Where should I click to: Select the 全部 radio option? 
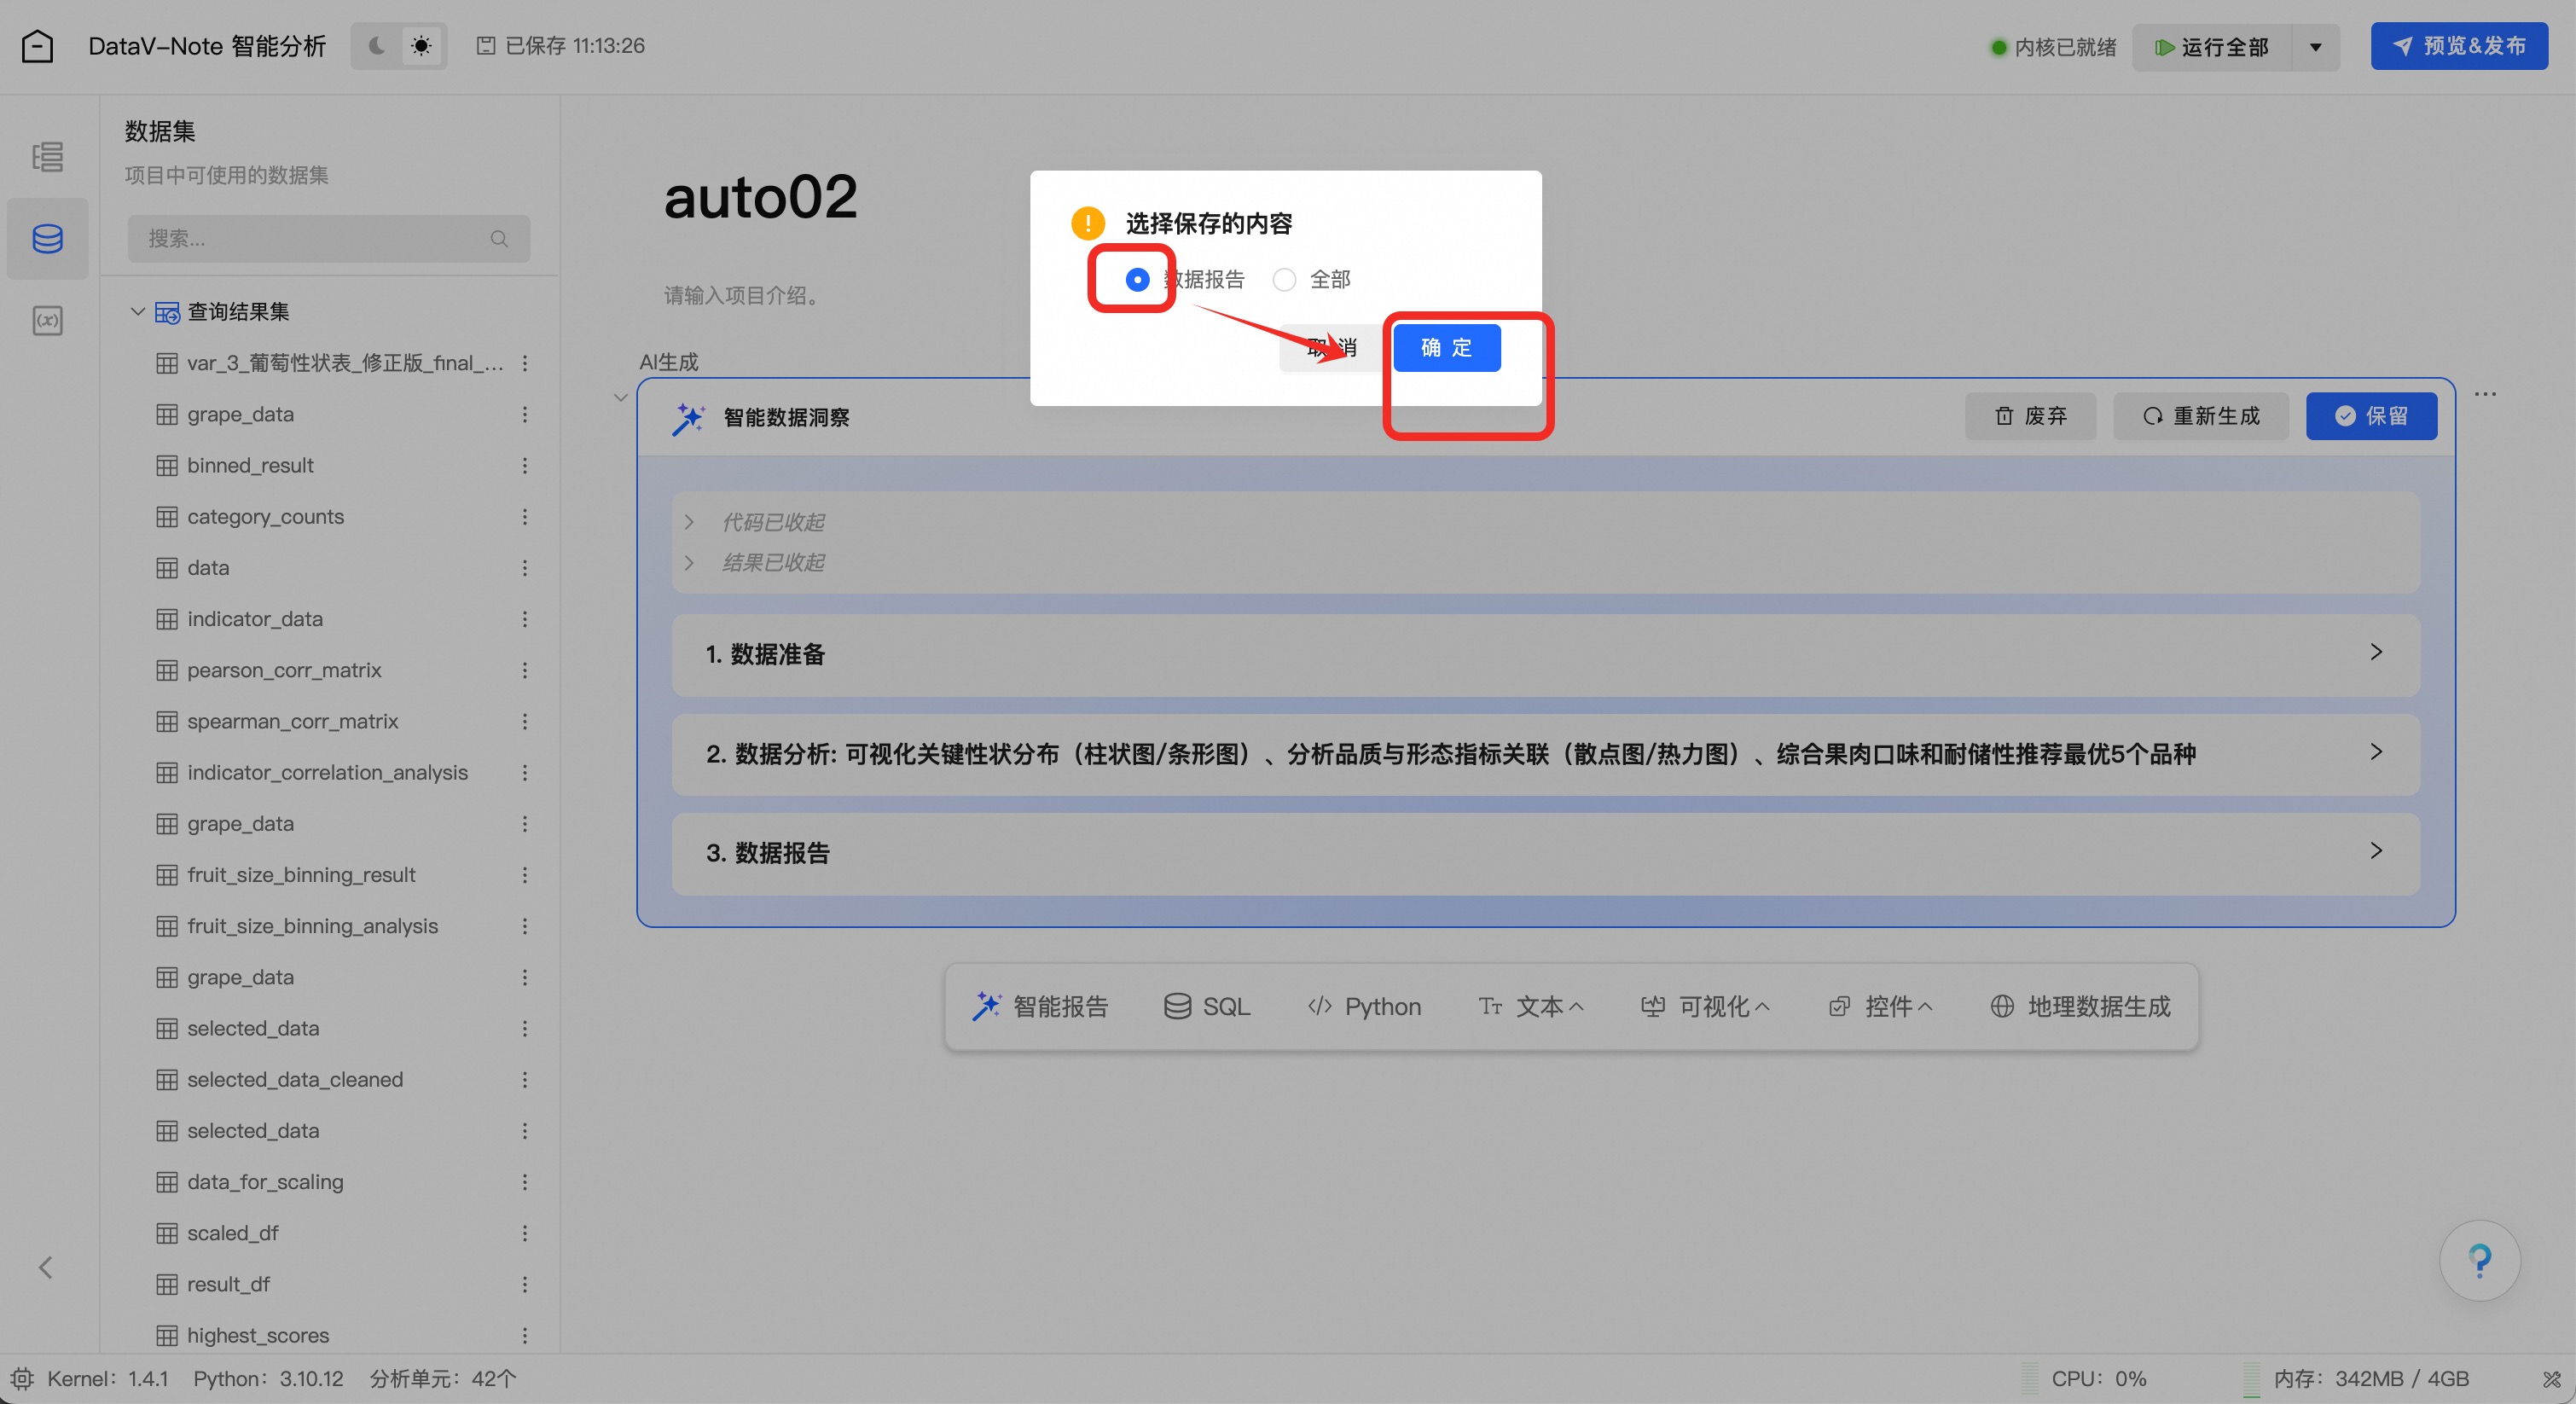coord(1284,279)
